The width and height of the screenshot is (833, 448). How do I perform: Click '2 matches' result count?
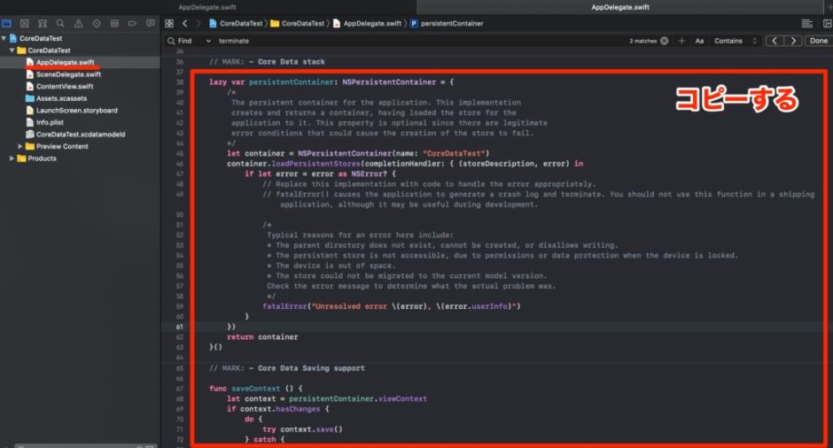(x=642, y=41)
